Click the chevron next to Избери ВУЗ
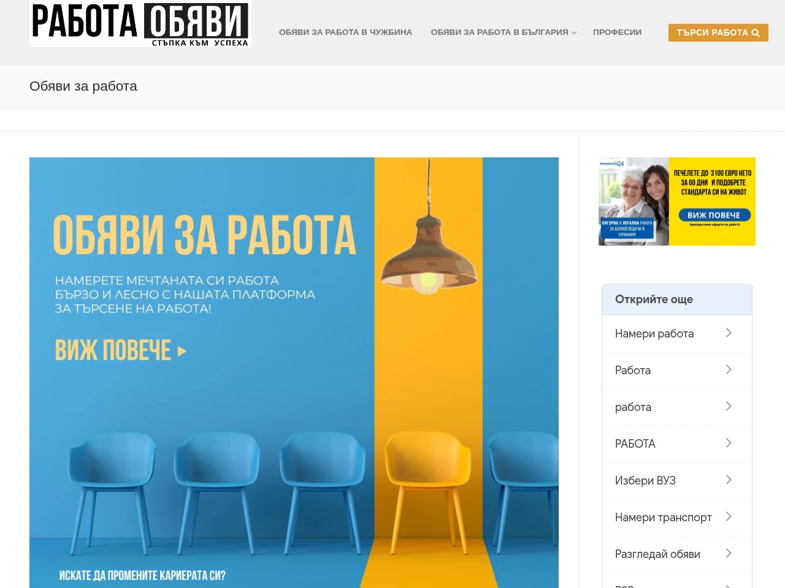 729,480
